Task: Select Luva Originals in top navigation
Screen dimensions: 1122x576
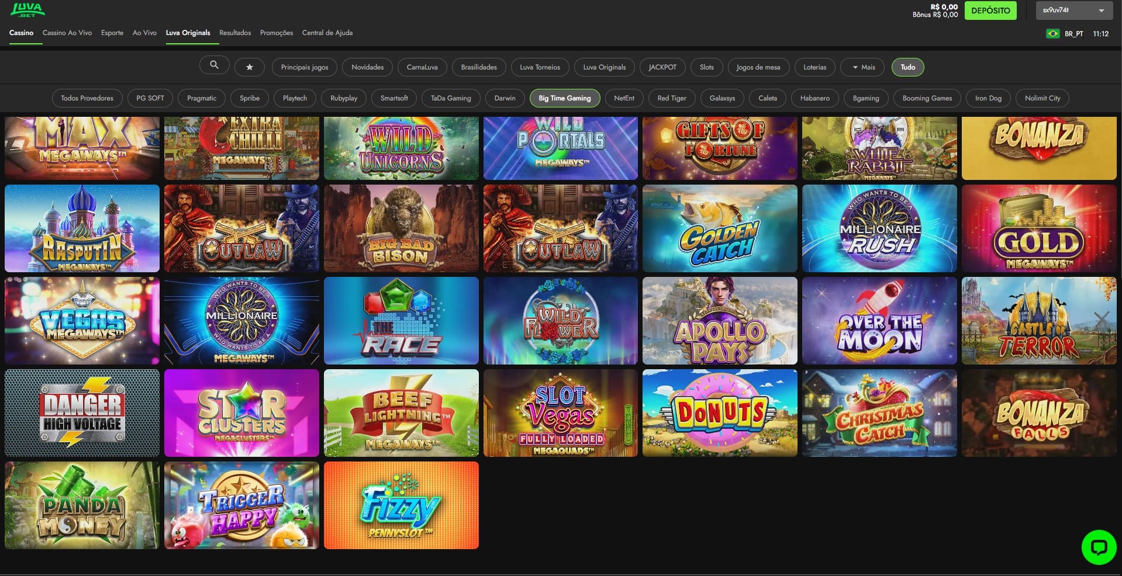Action: coord(188,33)
